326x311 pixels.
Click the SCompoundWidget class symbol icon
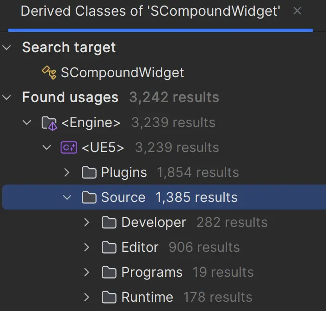49,73
